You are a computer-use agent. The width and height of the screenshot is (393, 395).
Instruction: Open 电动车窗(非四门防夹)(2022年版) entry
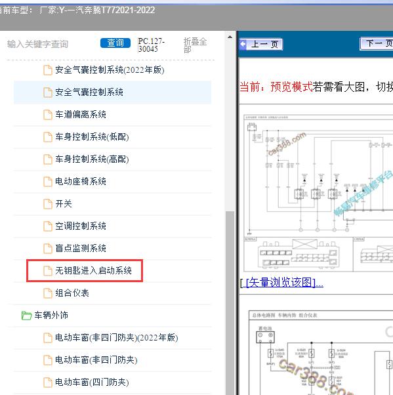point(116,337)
